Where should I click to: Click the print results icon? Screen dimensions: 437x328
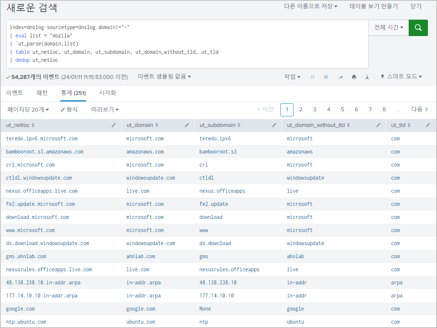[354, 77]
